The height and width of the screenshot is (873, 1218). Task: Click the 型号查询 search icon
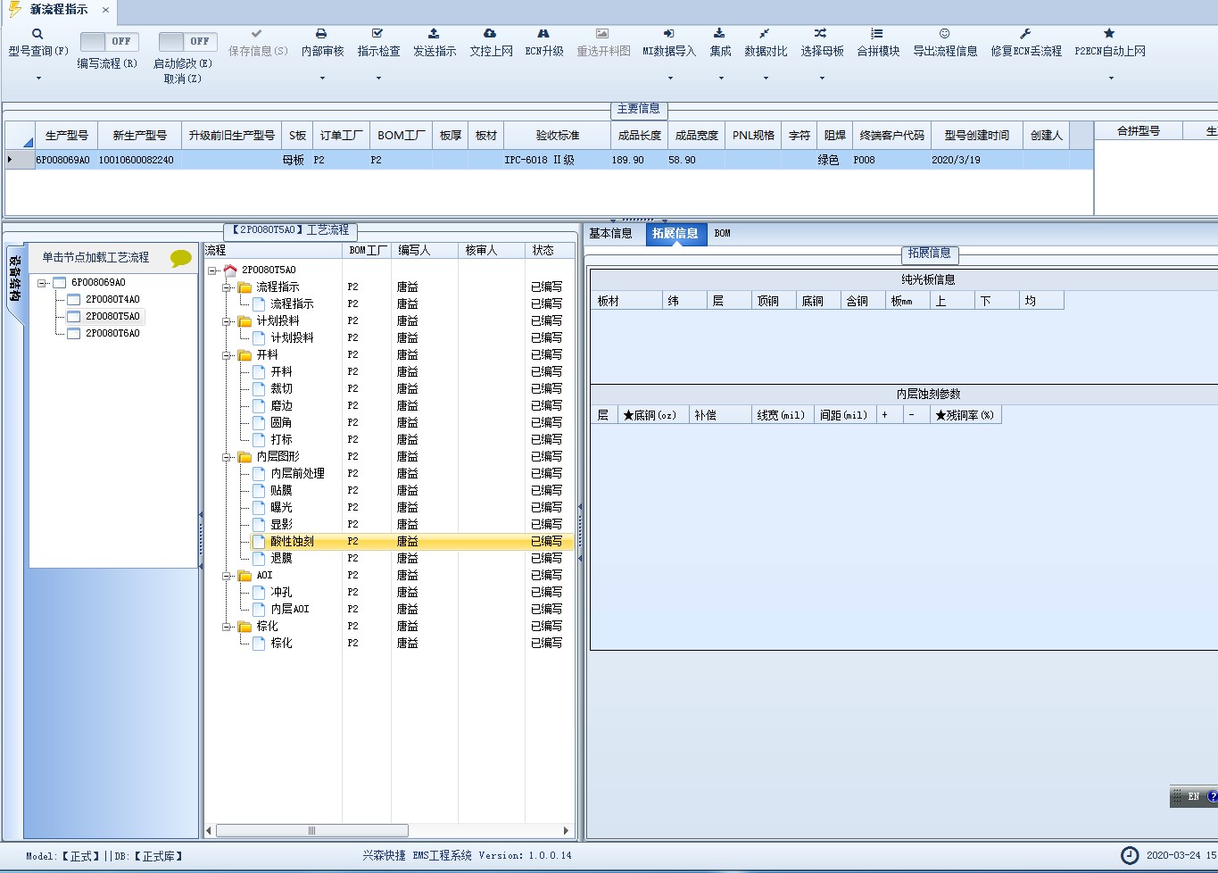[37, 34]
